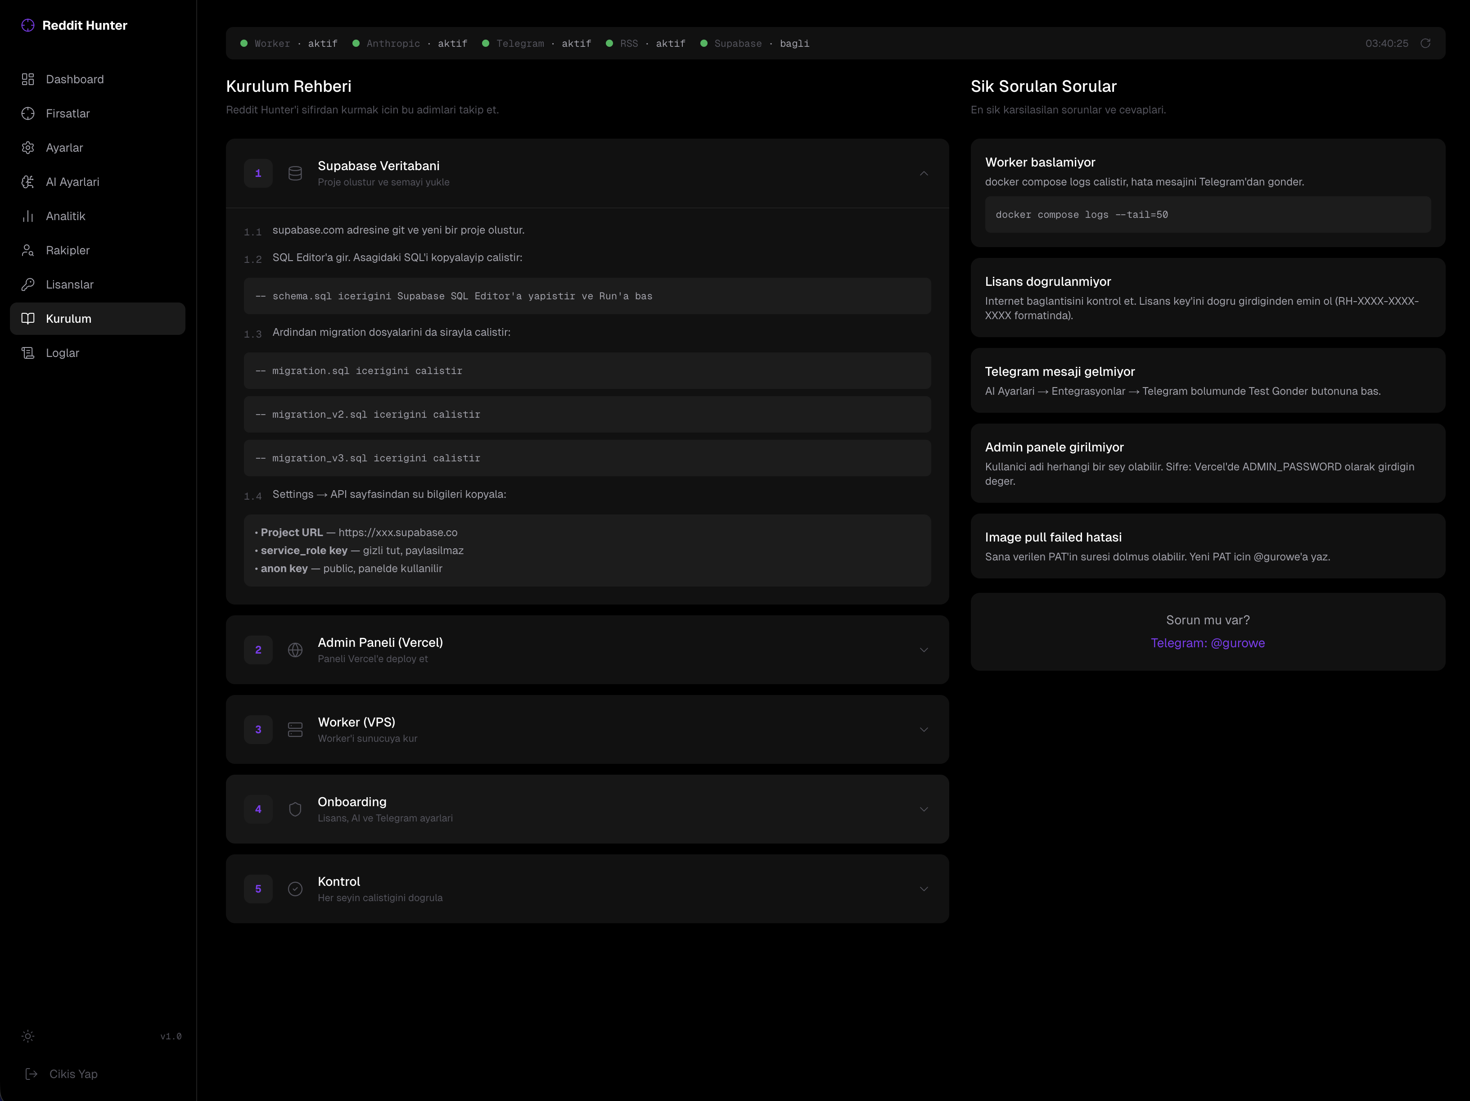Click the Rakipler user search icon
Screen dimensions: 1470x1101
28,251
